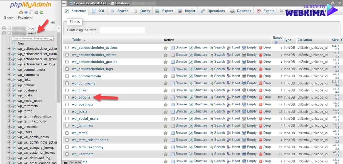
Task: Expand wp_options node in sidebar tree
Action: tap(9, 85)
